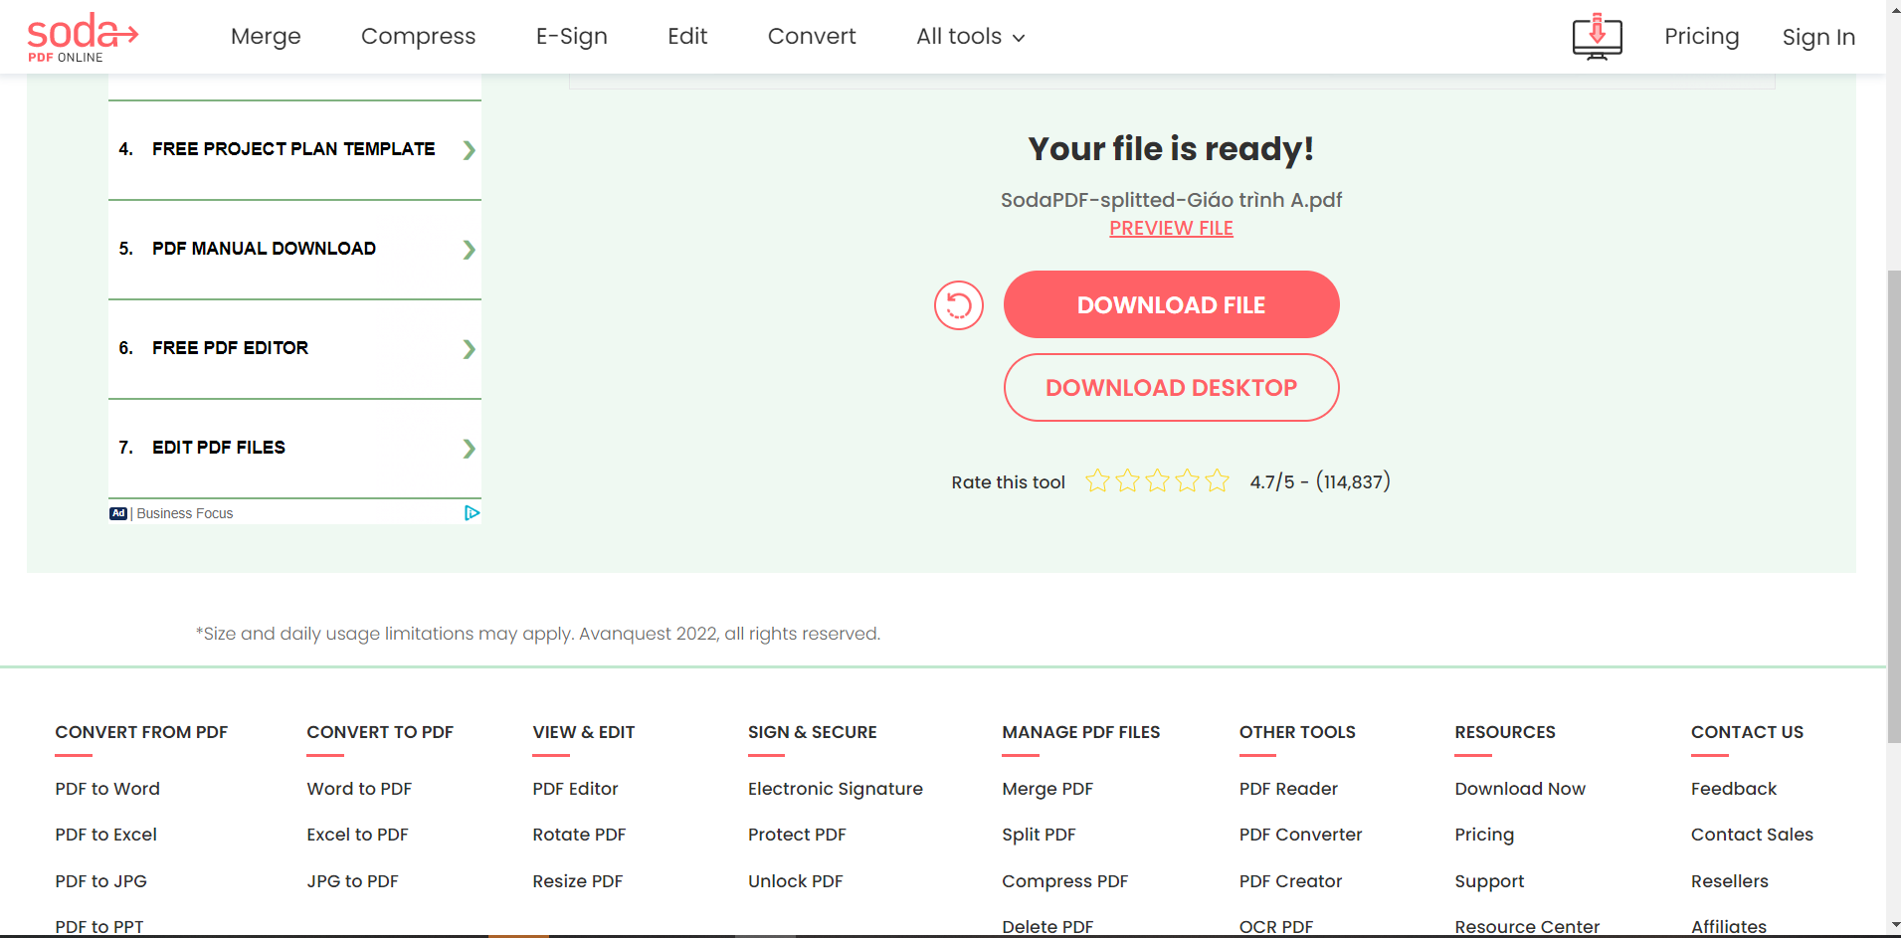Open the E-Sign menu item

click(571, 37)
